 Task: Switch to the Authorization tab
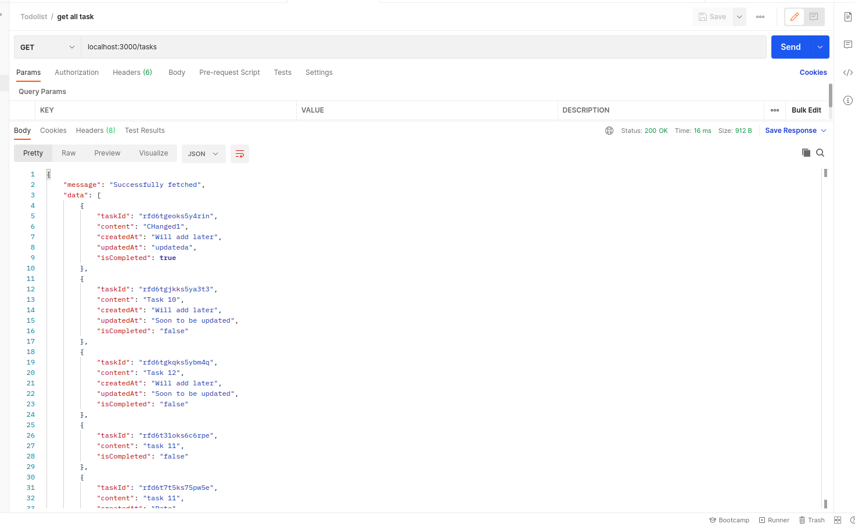[77, 73]
